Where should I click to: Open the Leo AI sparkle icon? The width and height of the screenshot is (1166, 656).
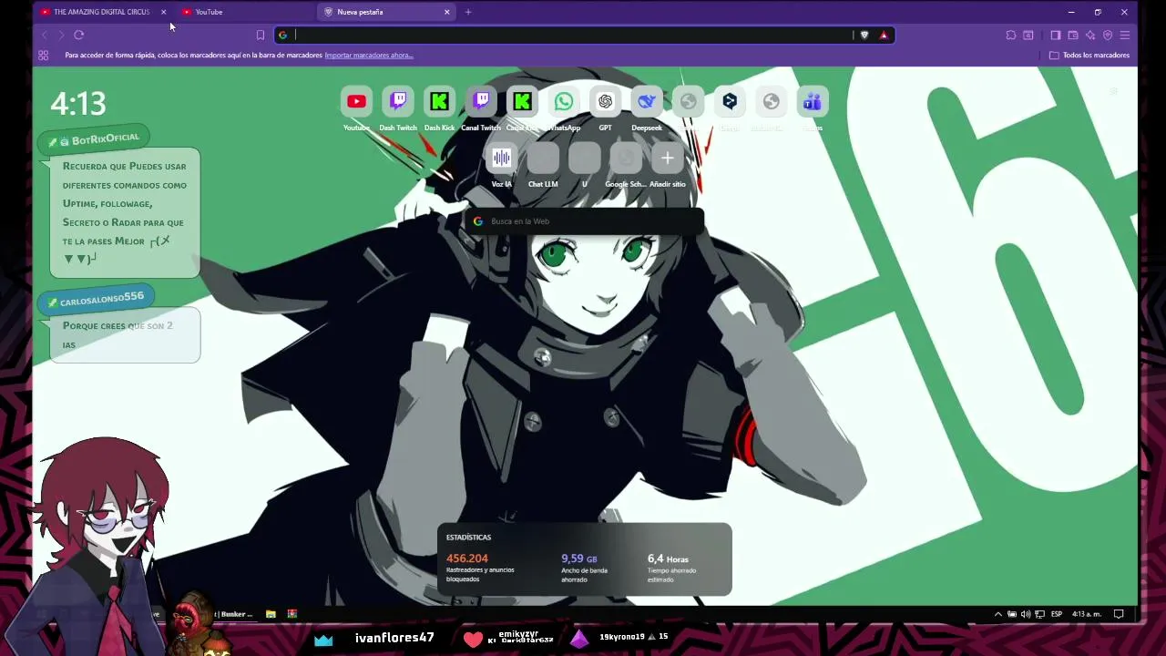pyautogui.click(x=1090, y=35)
